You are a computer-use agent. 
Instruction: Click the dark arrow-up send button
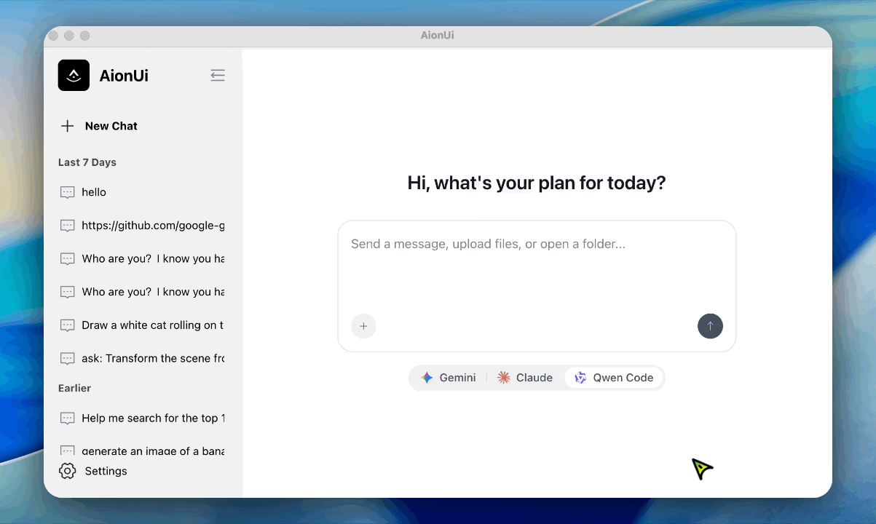710,326
